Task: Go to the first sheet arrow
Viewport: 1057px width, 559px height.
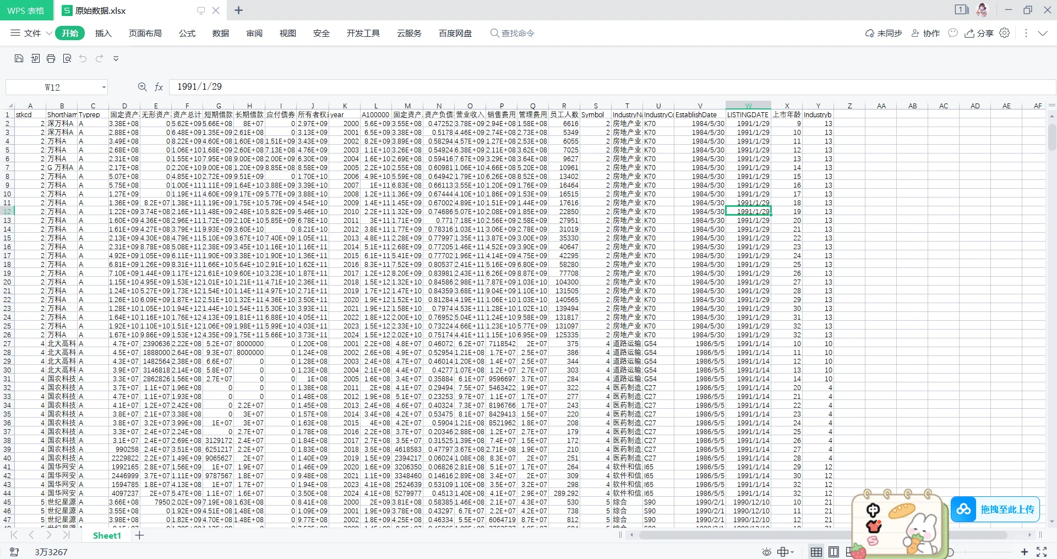Action: point(14,535)
